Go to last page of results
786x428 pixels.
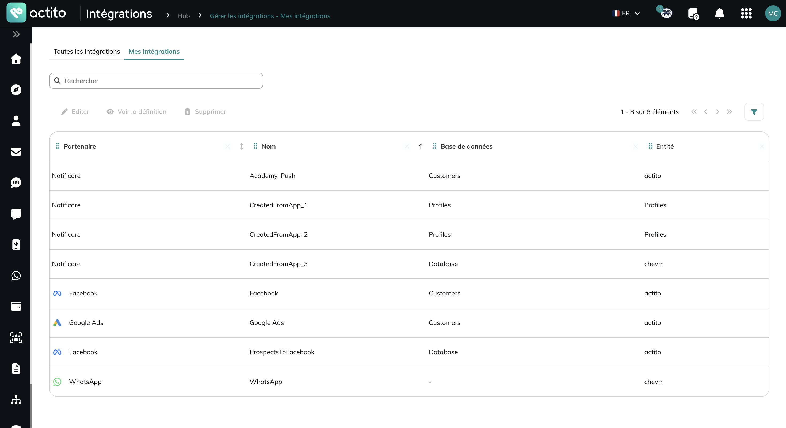[x=729, y=112]
